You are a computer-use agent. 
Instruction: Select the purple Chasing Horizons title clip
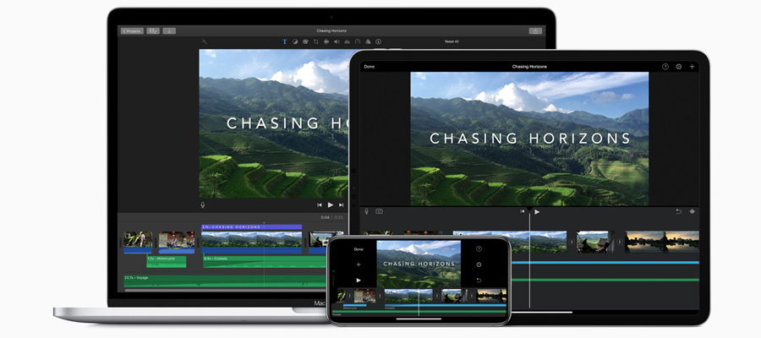tap(251, 227)
